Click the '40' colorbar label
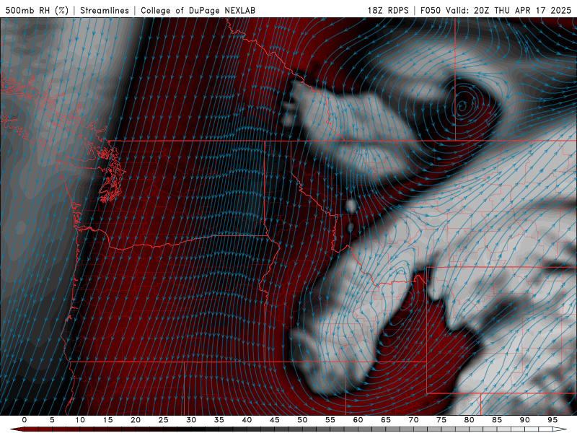577x433 pixels. pos(247,420)
